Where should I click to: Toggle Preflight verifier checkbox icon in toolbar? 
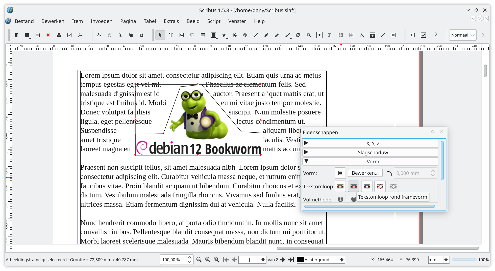[69, 35]
